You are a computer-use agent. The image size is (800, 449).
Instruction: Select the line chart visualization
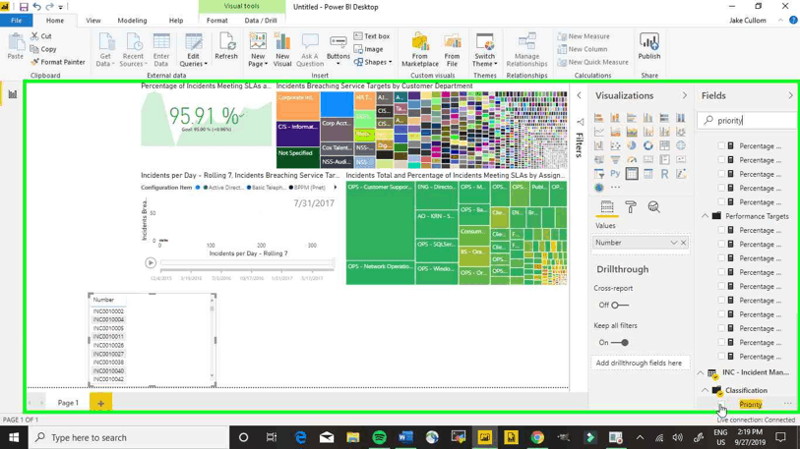tap(599, 132)
